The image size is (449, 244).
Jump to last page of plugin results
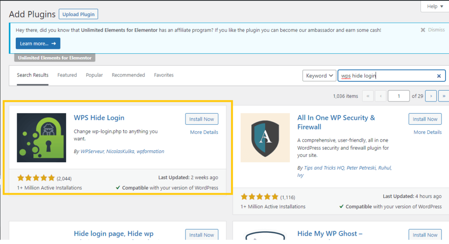click(444, 96)
